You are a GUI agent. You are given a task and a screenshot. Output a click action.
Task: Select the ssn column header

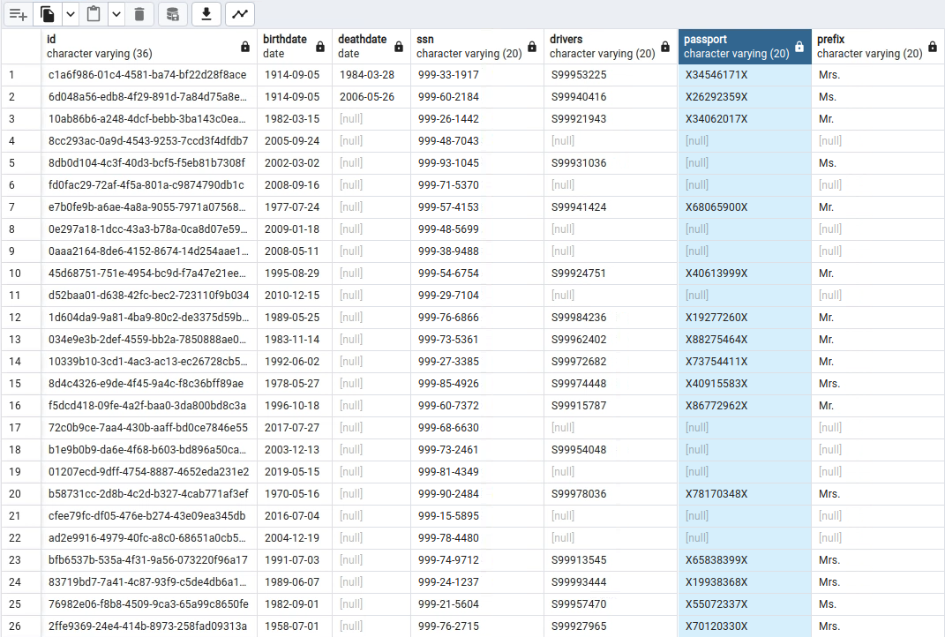pos(468,46)
